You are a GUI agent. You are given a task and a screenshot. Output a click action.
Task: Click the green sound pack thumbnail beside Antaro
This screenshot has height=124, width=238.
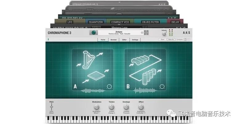coord(93,33)
